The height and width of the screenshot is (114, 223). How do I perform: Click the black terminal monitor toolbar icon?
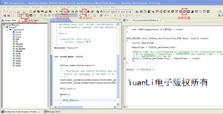(189, 12)
